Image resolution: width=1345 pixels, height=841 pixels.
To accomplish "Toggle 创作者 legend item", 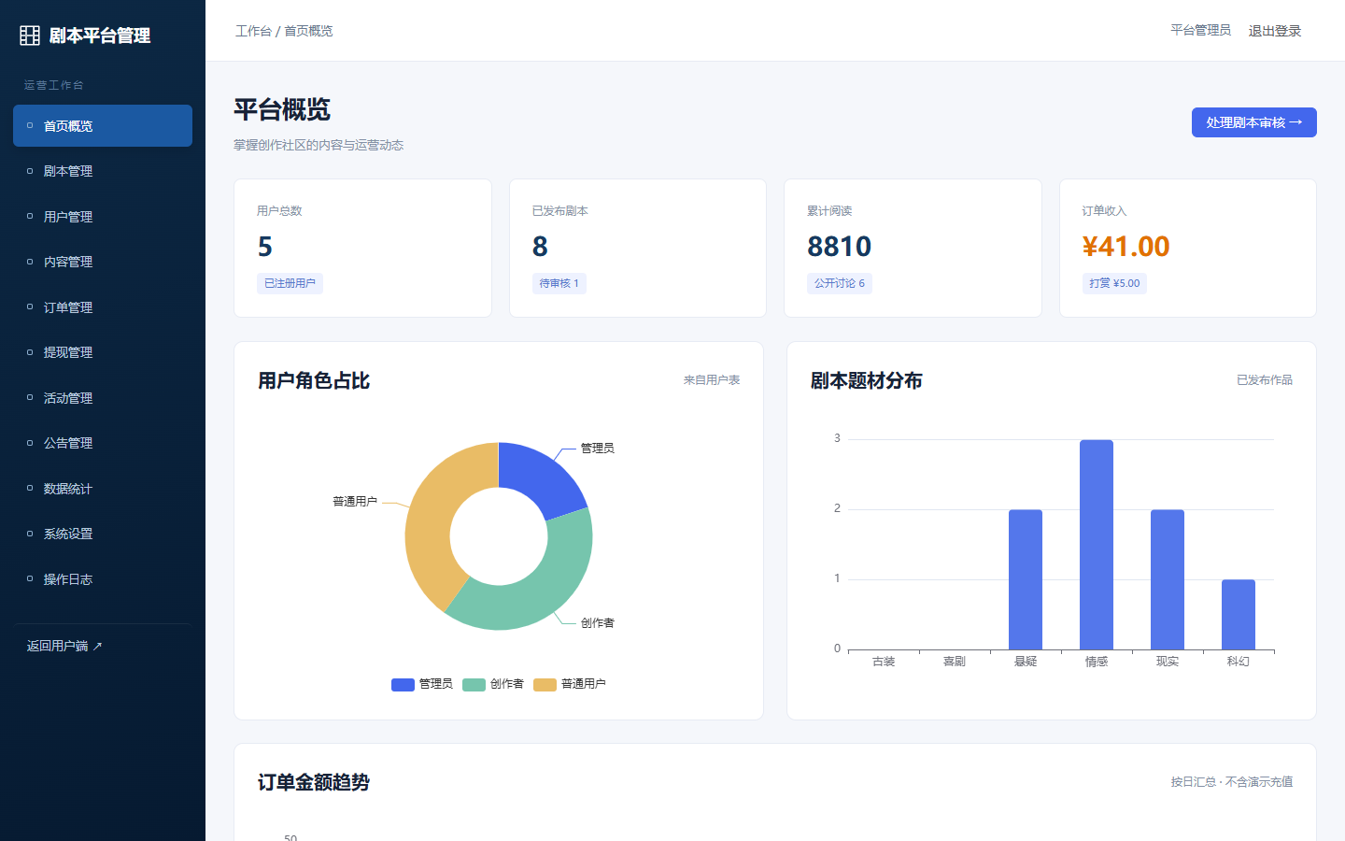I will [493, 684].
